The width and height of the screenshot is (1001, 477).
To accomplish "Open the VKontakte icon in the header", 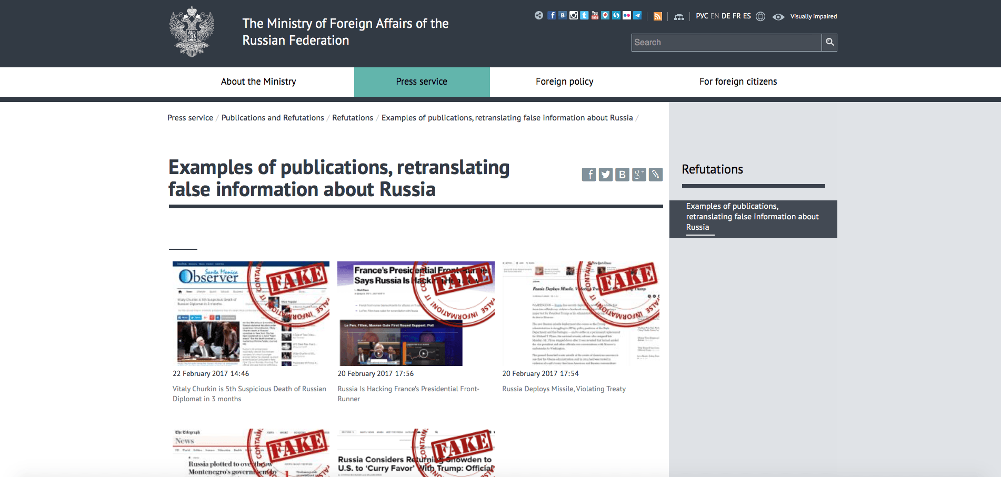I will pos(563,15).
